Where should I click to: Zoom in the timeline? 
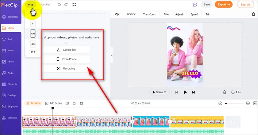(248, 103)
